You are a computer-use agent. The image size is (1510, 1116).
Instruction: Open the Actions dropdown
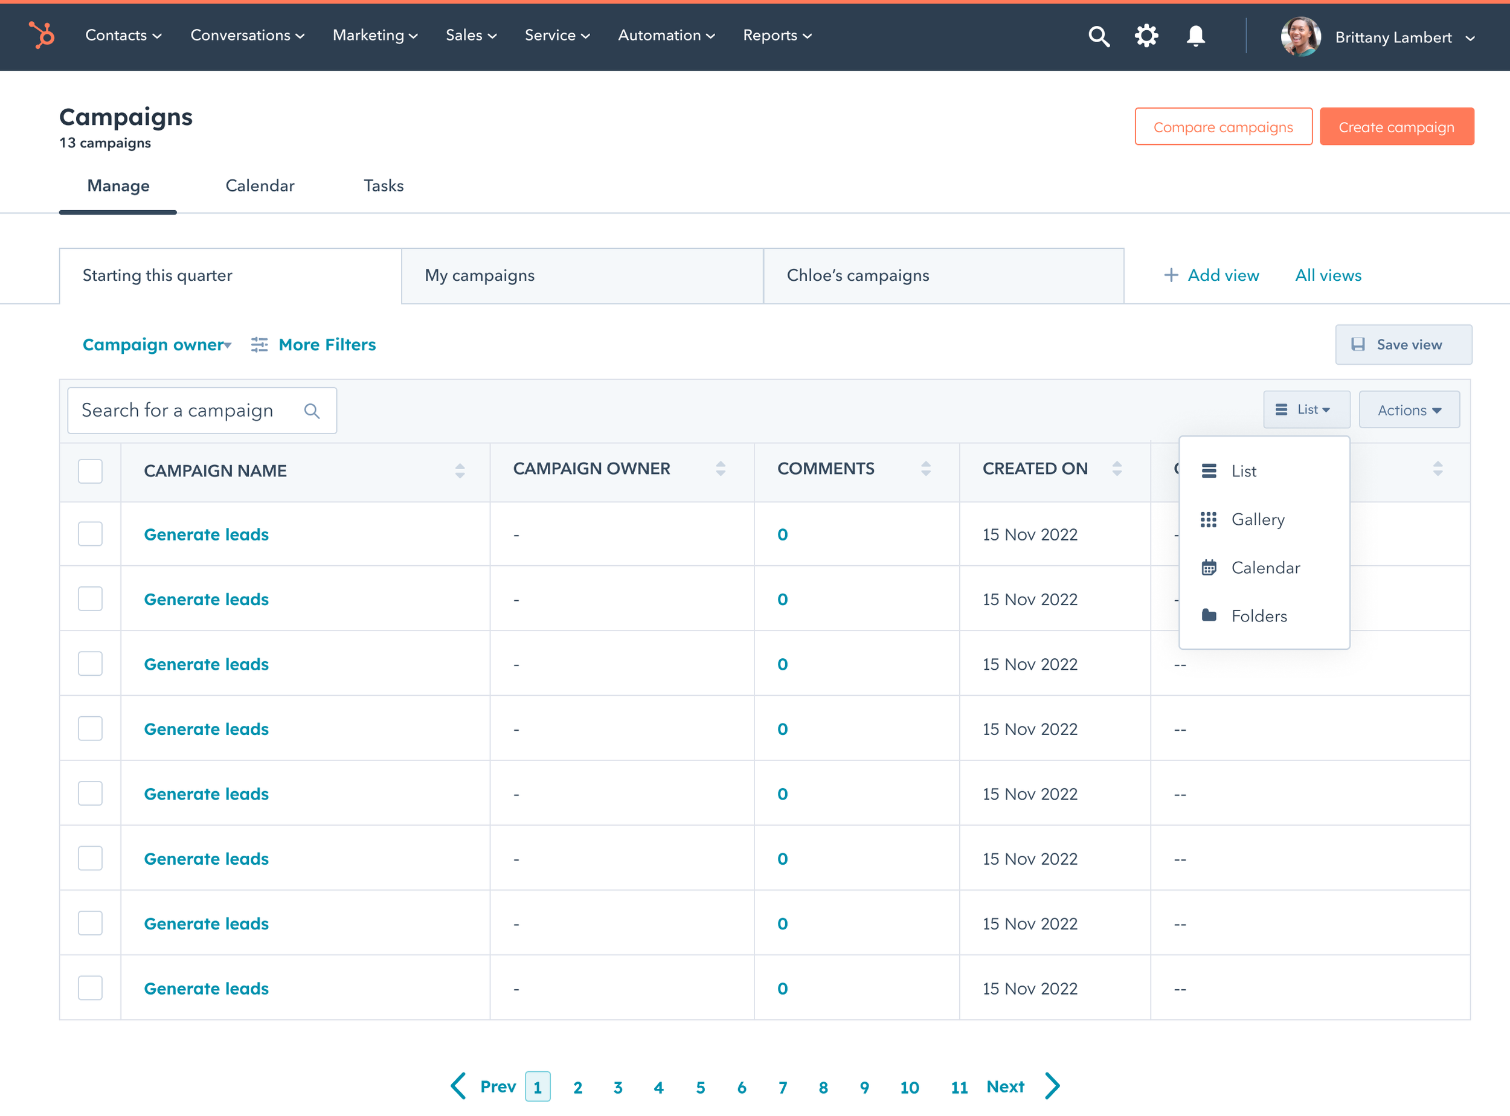coord(1409,410)
